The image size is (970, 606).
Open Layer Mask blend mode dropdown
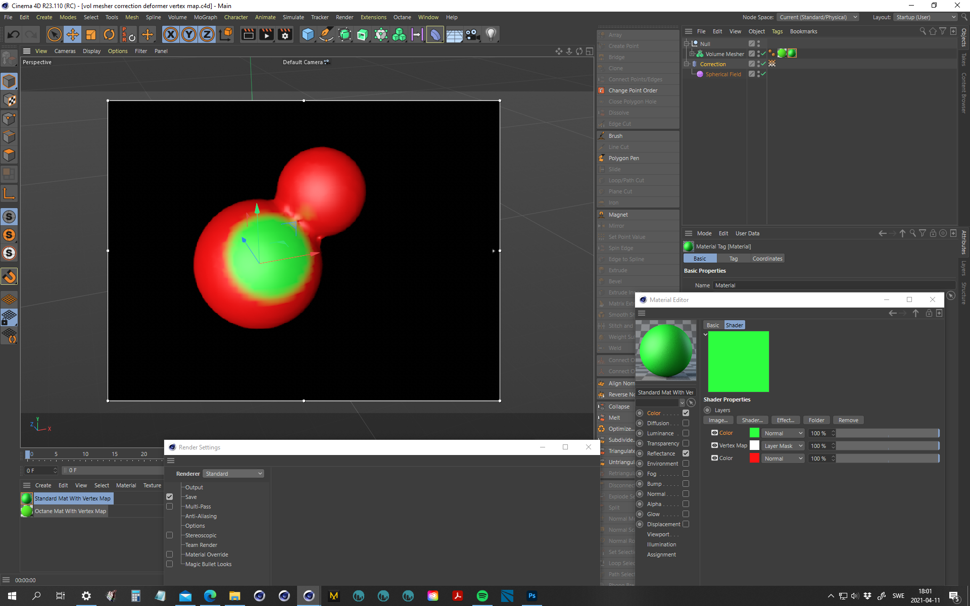783,446
